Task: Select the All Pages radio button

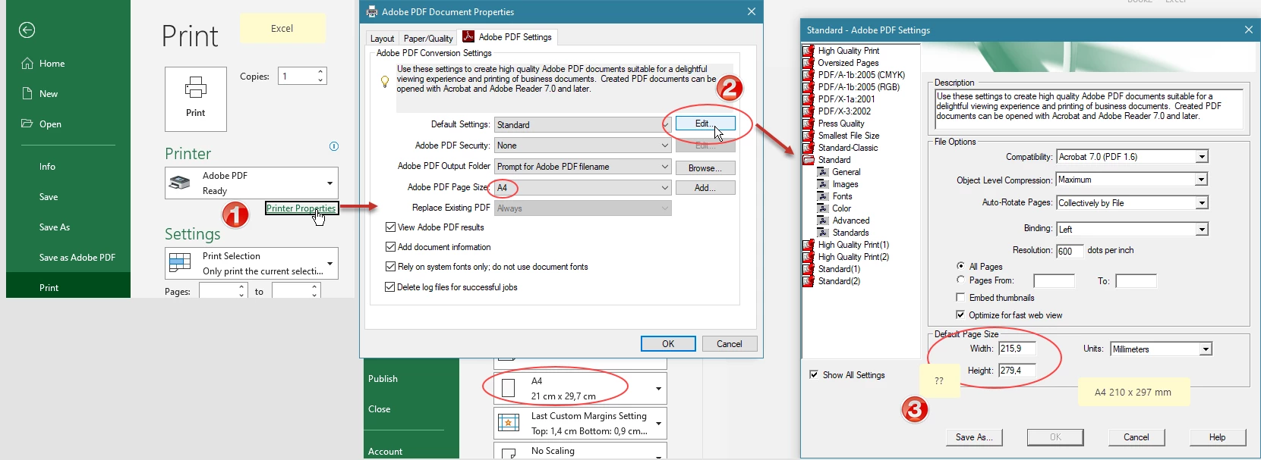Action: 961,266
